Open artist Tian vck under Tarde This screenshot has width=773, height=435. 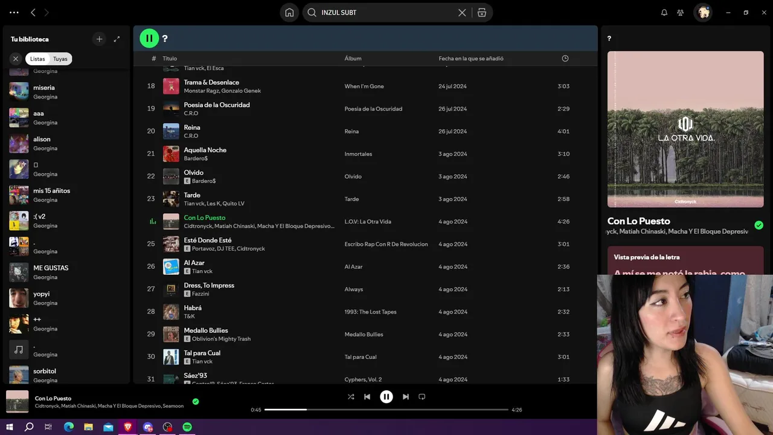coord(194,204)
